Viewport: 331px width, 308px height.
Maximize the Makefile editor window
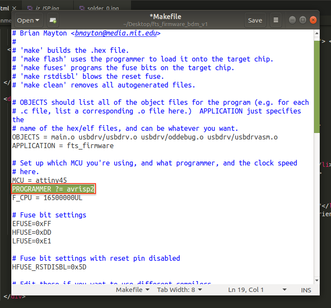(303, 20)
